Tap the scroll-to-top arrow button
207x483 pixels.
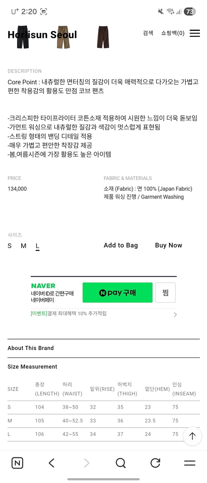click(x=192, y=436)
